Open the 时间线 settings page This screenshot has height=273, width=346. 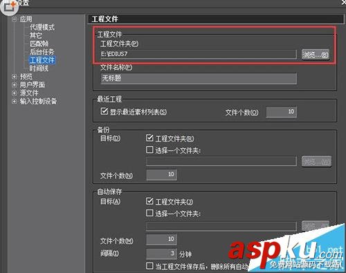39,68
